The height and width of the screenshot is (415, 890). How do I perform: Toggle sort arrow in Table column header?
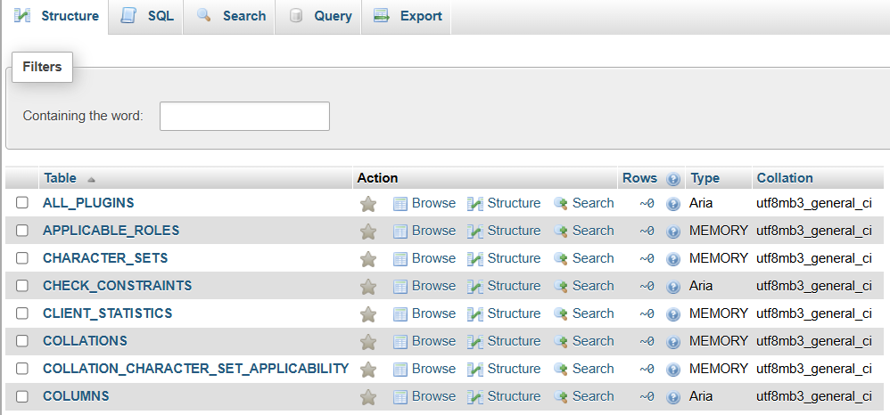(x=91, y=179)
